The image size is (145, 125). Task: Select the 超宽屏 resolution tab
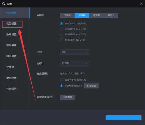[x=96, y=15]
